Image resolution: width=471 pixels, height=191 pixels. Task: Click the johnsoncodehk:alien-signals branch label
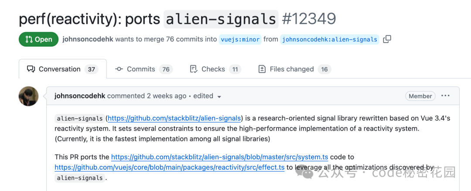point(330,39)
